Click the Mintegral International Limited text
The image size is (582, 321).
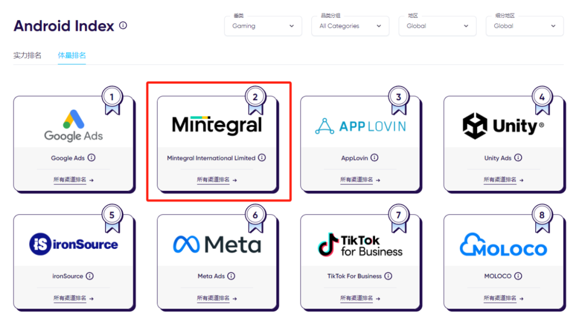[x=211, y=158]
